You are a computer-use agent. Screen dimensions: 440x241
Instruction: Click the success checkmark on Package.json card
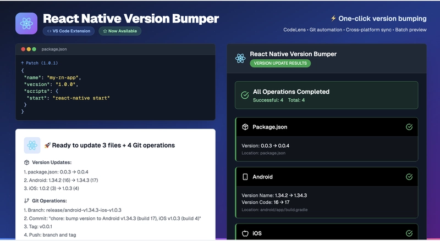409,127
